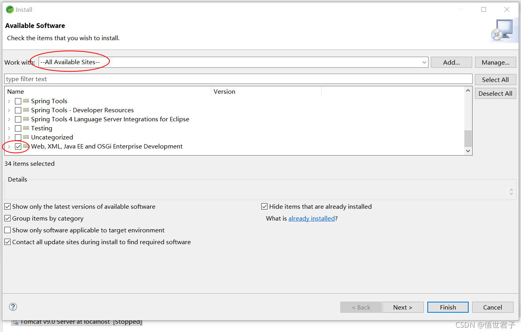This screenshot has width=521, height=332.
Task: Click the list scroll up arrow
Action: coord(468,91)
